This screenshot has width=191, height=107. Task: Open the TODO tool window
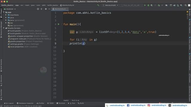[50, 103]
